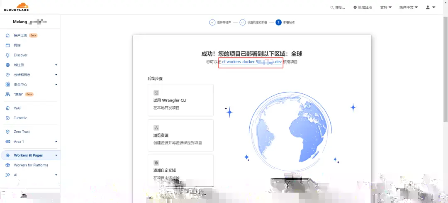Expand the AI sidebar arrow
Viewport: 448px width, 203px height.
[x=56, y=175]
